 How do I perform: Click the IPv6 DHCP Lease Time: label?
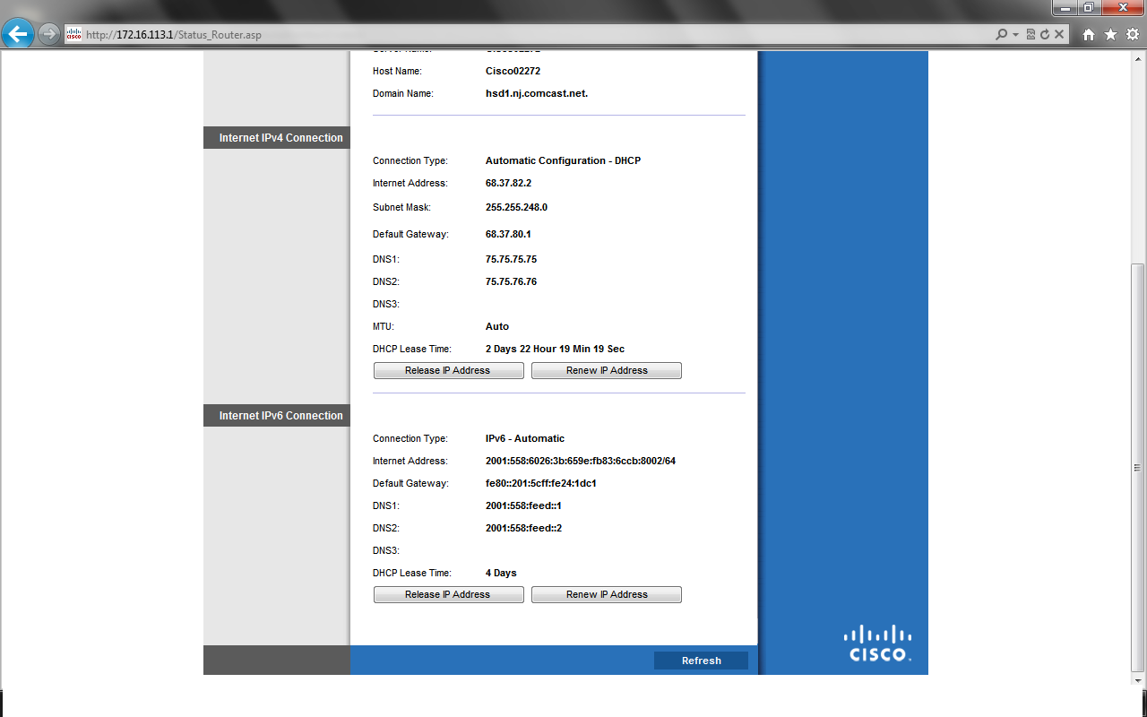click(x=412, y=573)
